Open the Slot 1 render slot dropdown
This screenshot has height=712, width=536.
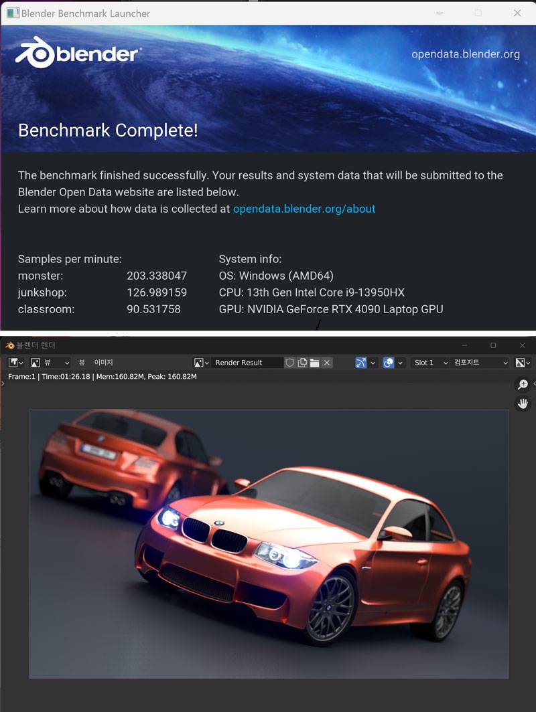coord(430,363)
